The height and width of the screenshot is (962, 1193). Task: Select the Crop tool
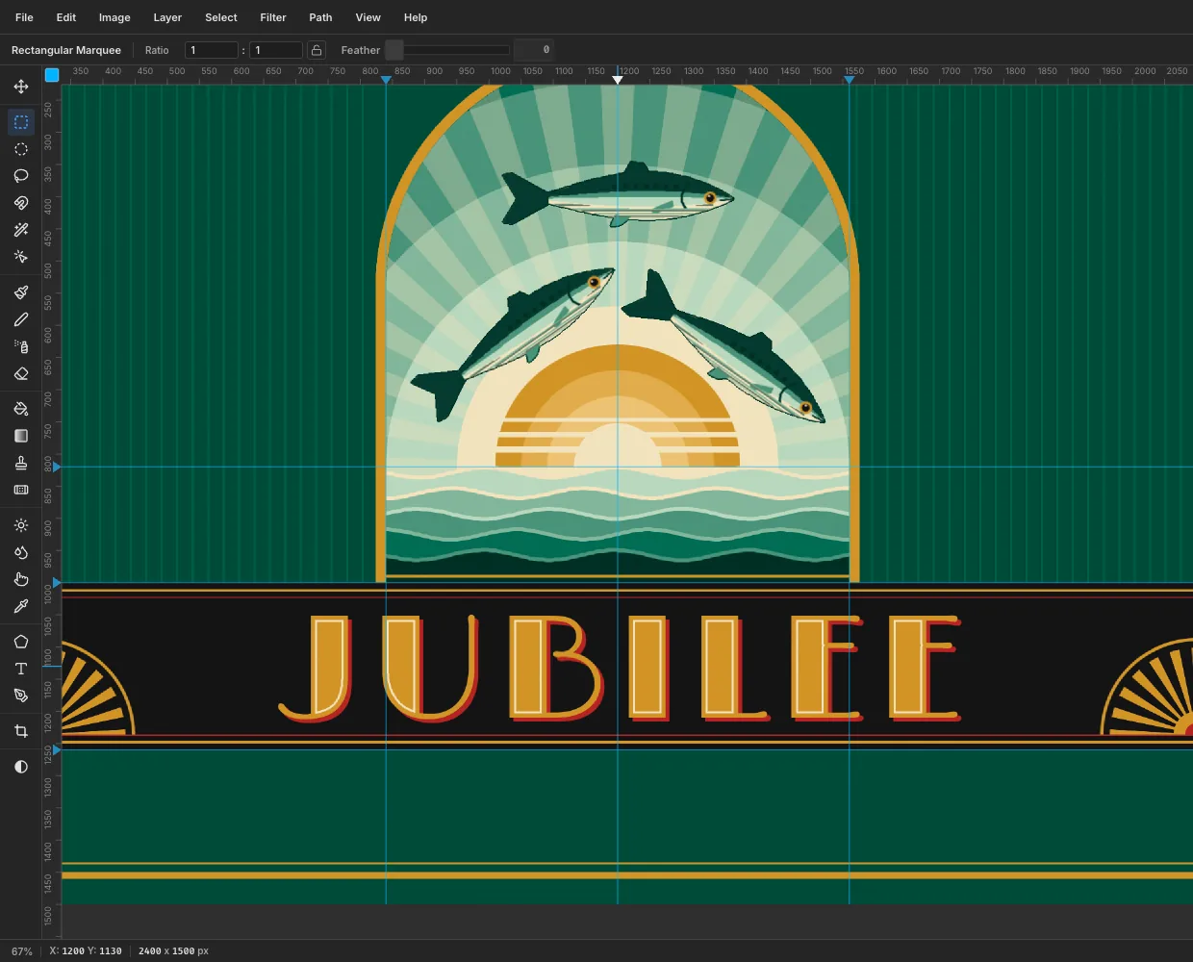click(x=21, y=731)
